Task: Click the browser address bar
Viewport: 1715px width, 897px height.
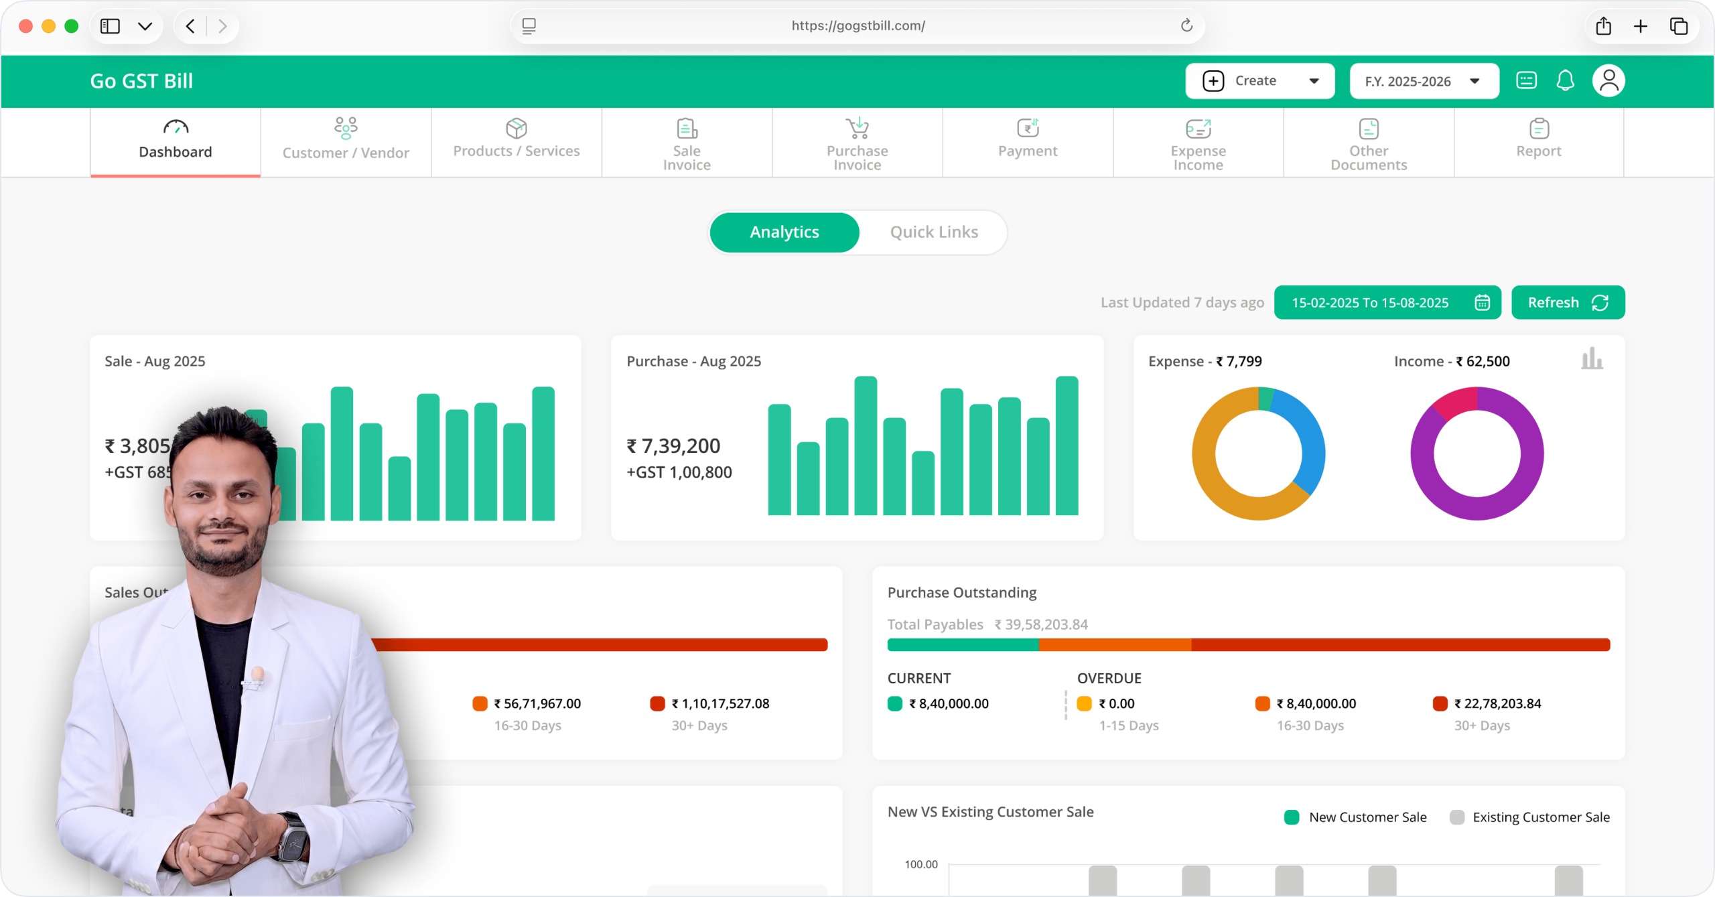Action: [857, 26]
